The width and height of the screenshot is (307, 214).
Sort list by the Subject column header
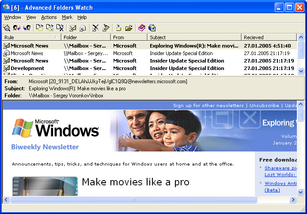194,37
